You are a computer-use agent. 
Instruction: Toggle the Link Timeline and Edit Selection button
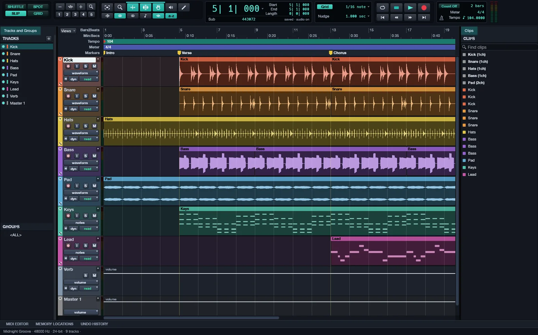[x=120, y=16]
